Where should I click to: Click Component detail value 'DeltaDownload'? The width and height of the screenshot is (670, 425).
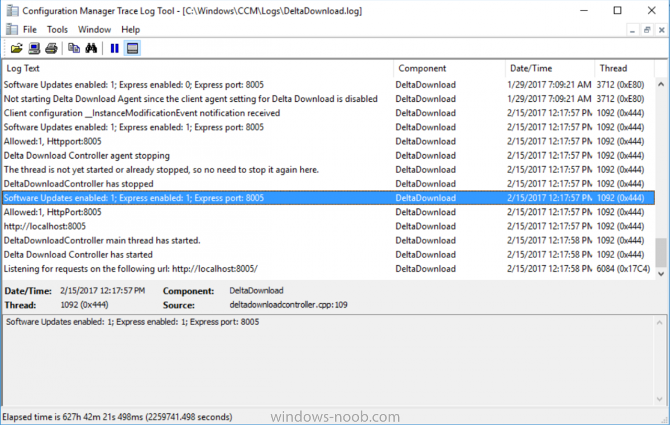point(256,290)
